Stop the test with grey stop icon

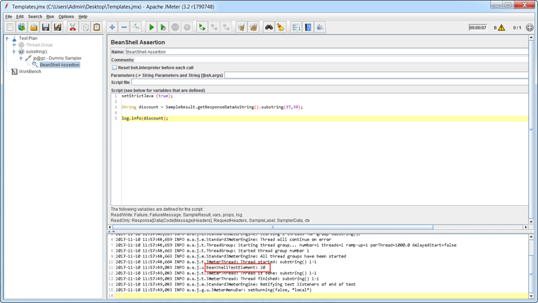pos(175,27)
